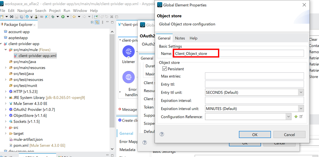
Task: Click the back navigation arrow in toolbar
Action: 74,17
